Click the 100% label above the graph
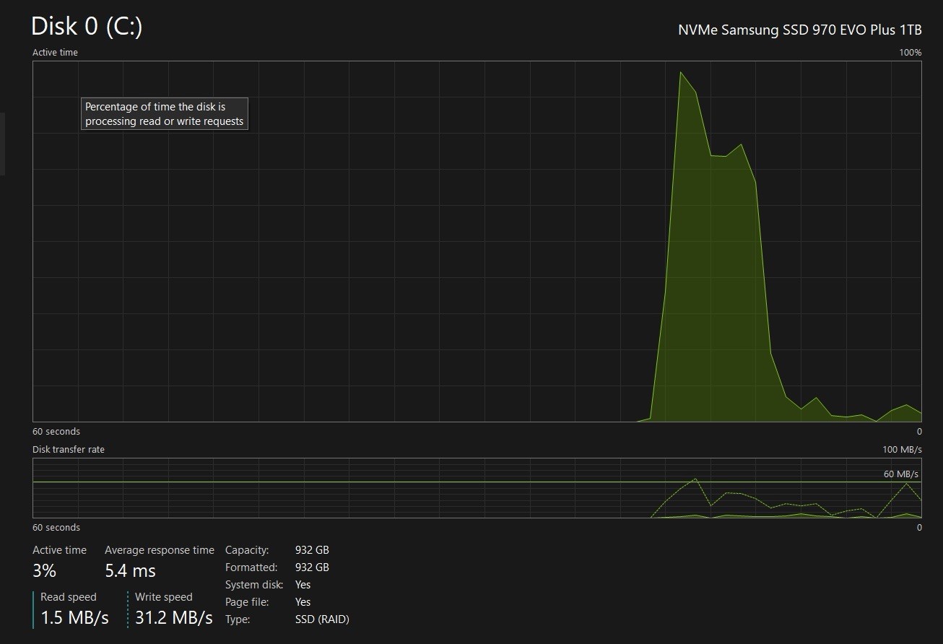 (x=910, y=53)
